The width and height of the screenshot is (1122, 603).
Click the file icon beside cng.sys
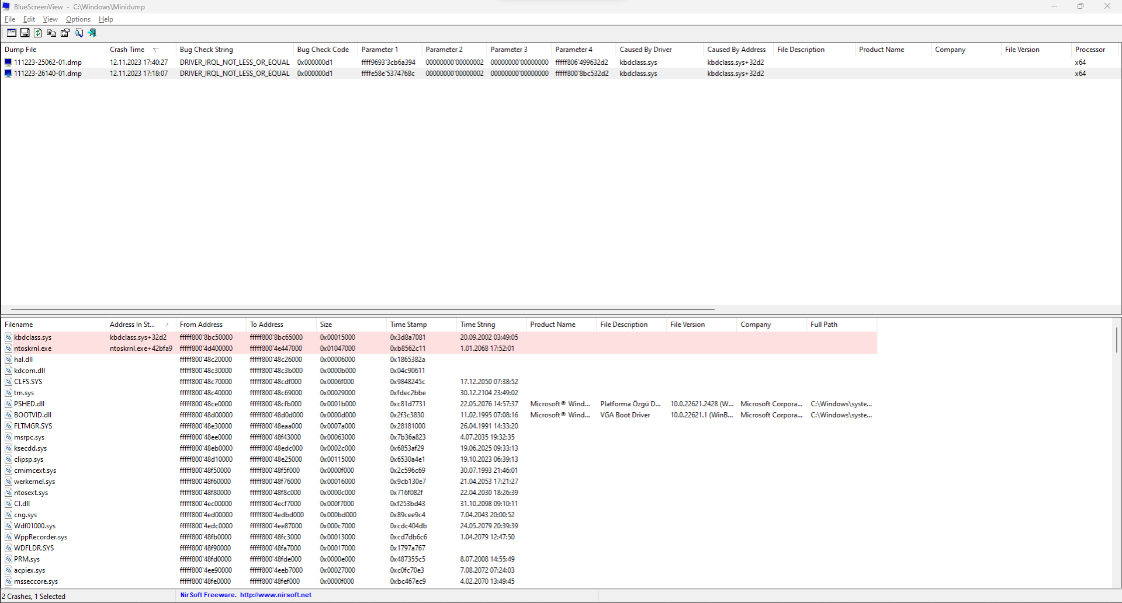tap(9, 515)
